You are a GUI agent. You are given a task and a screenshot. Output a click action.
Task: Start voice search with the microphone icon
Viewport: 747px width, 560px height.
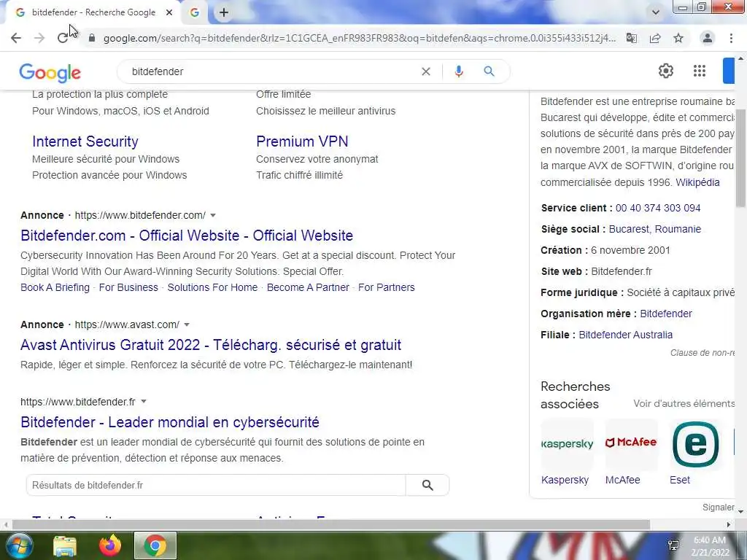[459, 71]
